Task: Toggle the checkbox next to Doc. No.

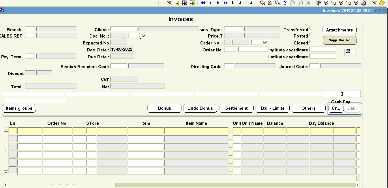Action: tap(144, 36)
